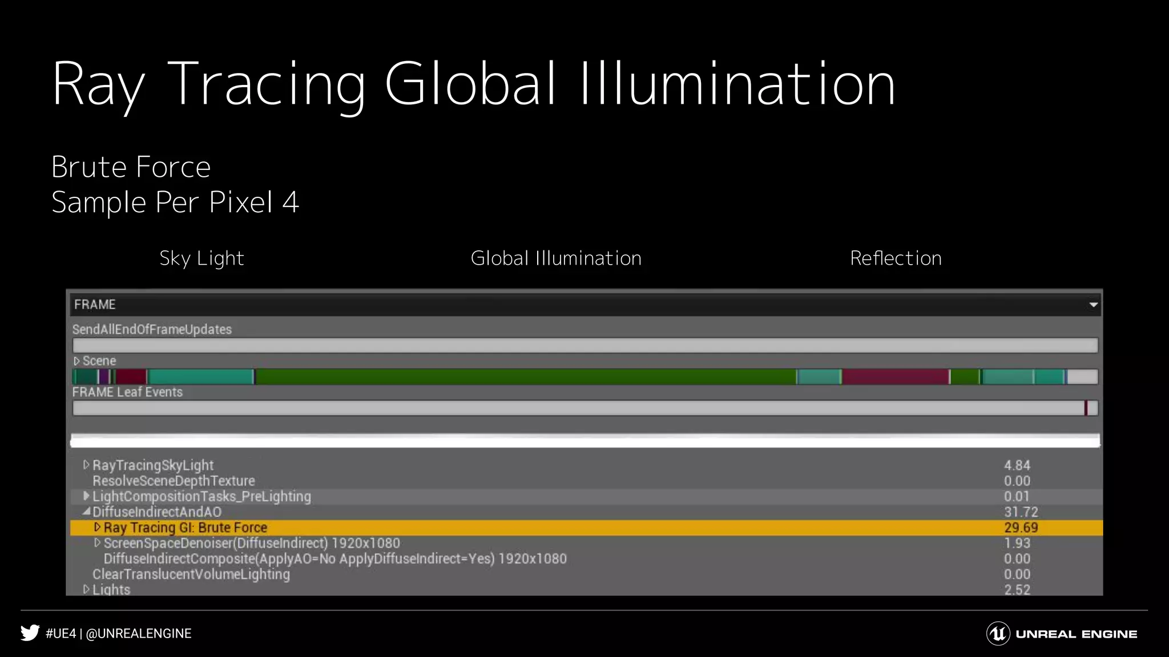Click the #UE4 | @UNREALENGINE text
Viewport: 1169px width, 657px height.
tap(119, 634)
